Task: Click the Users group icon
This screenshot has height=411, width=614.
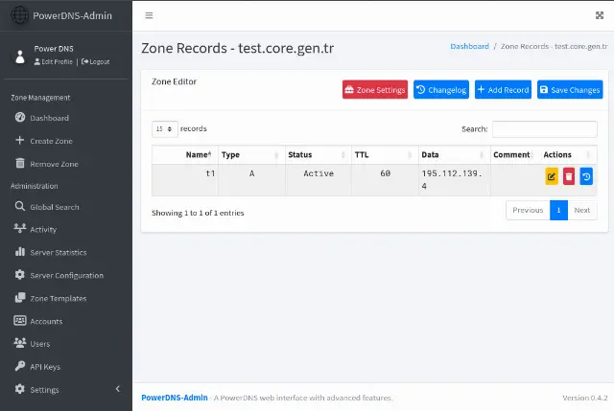Action: 20,343
